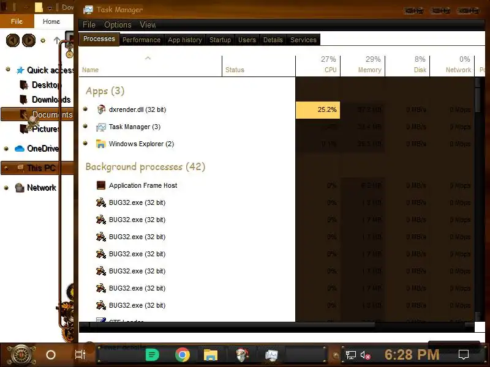This screenshot has height=367, width=490.
Task: Sort processes by Status column
Action: pos(258,66)
